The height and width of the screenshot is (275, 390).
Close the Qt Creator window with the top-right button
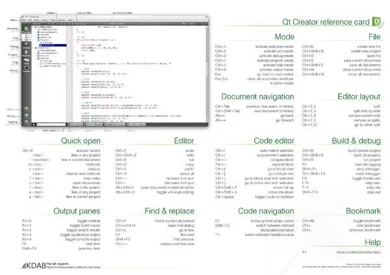tap(206, 17)
